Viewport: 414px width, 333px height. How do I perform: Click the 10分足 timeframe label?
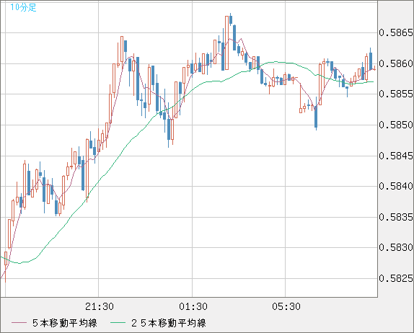[23, 7]
